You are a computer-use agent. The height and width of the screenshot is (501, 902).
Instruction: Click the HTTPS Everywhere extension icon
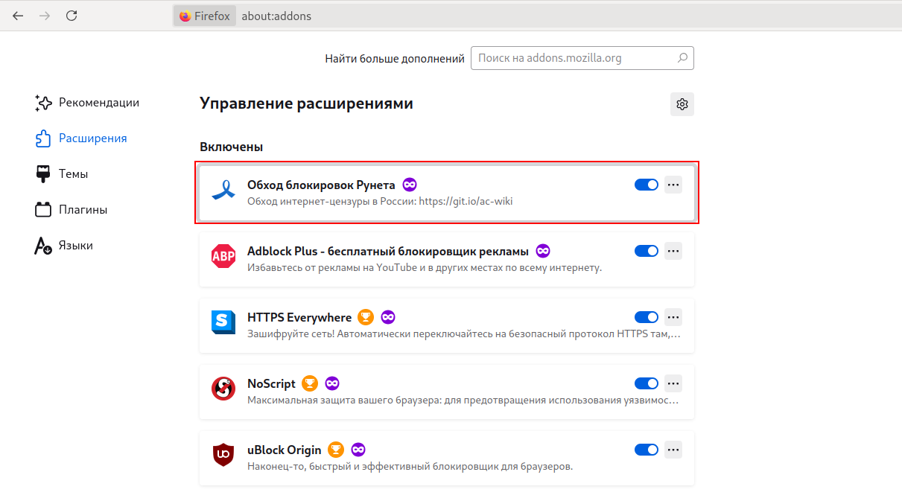223,322
